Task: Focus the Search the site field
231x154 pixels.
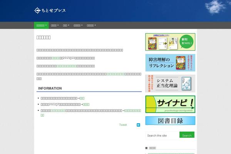Action: [x=162, y=136]
